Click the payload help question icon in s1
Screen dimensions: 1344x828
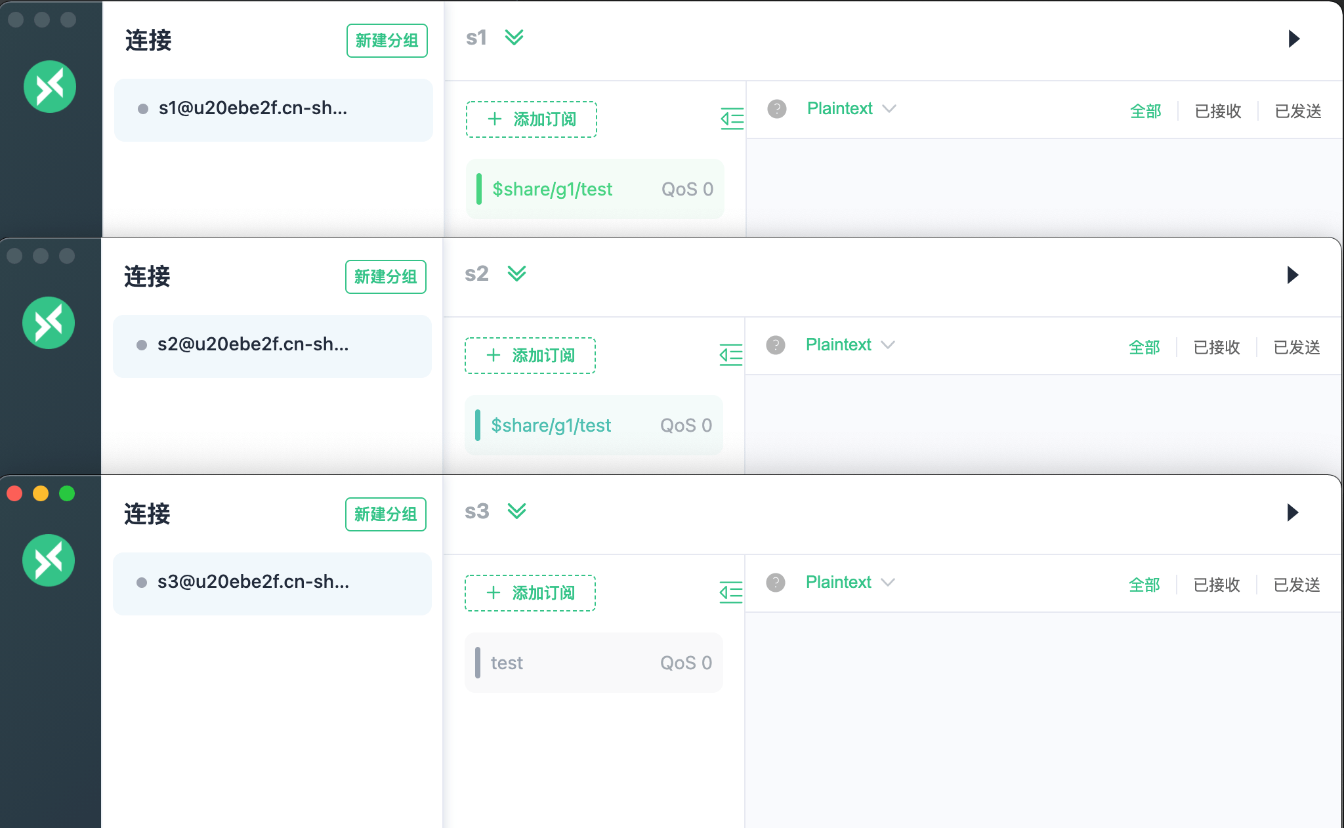click(x=777, y=109)
